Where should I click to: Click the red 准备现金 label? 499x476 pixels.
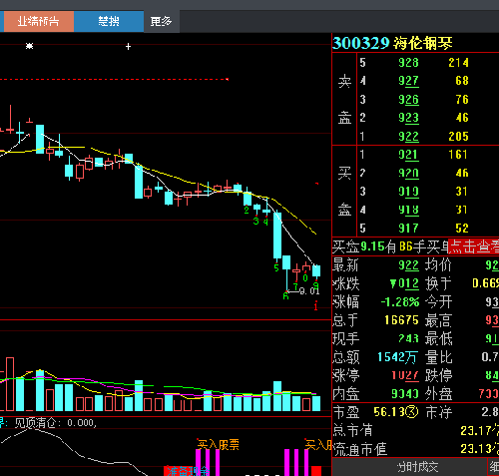click(188, 471)
